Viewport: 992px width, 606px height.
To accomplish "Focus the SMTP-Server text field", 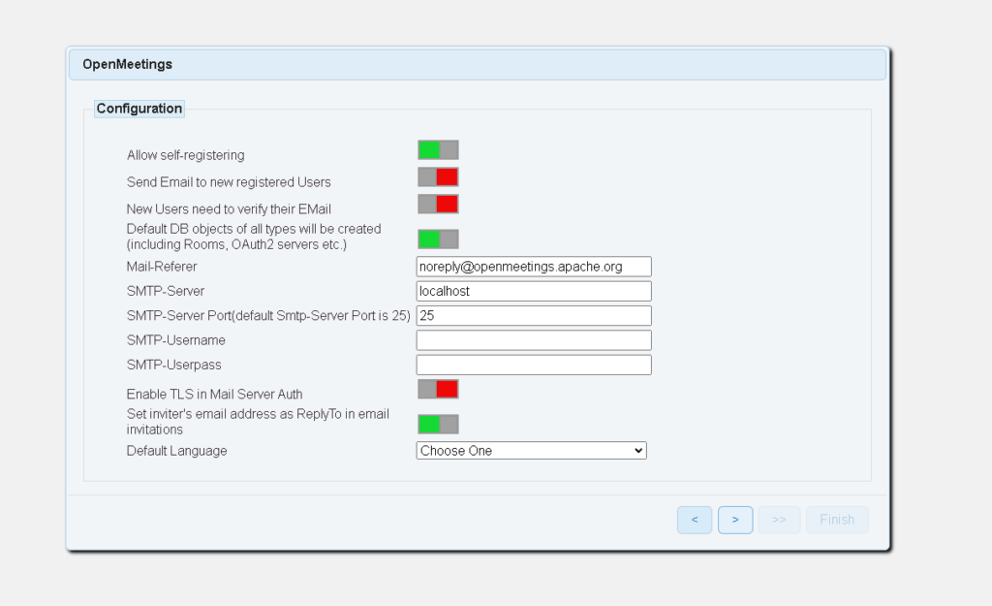I will pyautogui.click(x=534, y=291).
